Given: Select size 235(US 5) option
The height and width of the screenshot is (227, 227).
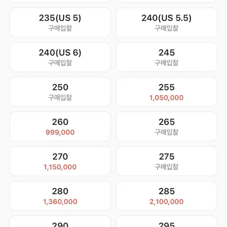Looking at the screenshot, I should click(x=60, y=22).
